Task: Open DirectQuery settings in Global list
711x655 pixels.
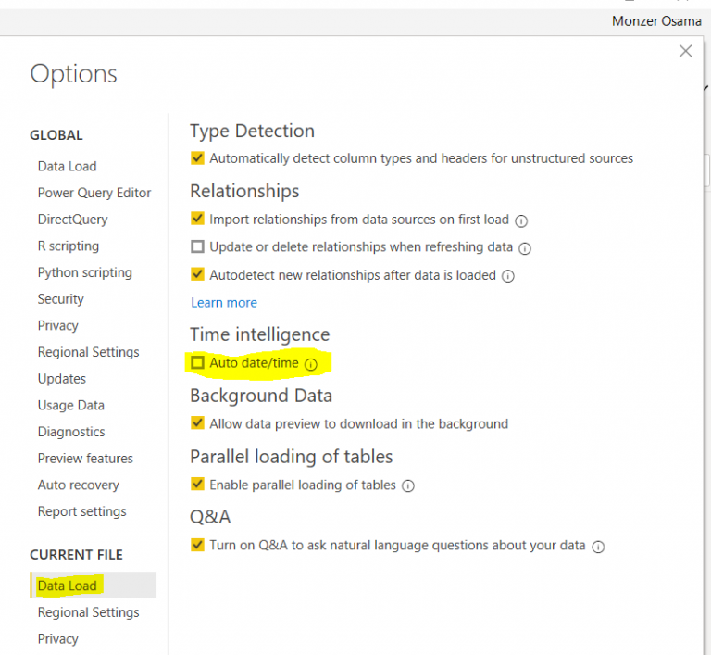Action: 73,220
